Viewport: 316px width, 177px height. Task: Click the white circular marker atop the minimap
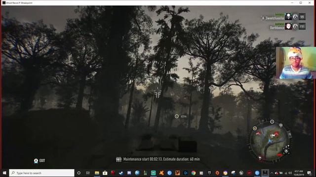tap(272, 121)
